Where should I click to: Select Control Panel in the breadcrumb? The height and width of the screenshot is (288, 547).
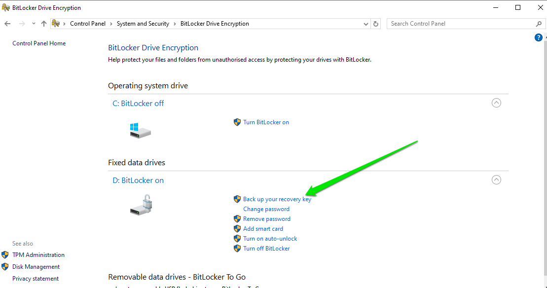tap(88, 24)
